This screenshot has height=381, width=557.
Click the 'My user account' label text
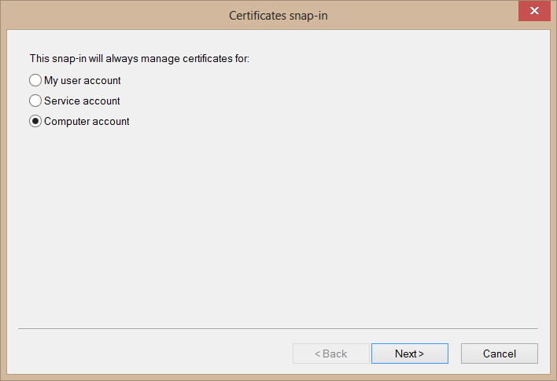(83, 80)
